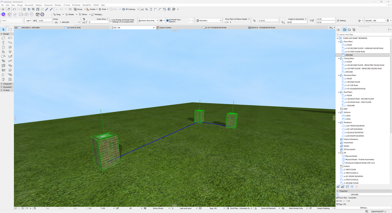Select the Railing tool in toolbox

[x=10, y=61]
